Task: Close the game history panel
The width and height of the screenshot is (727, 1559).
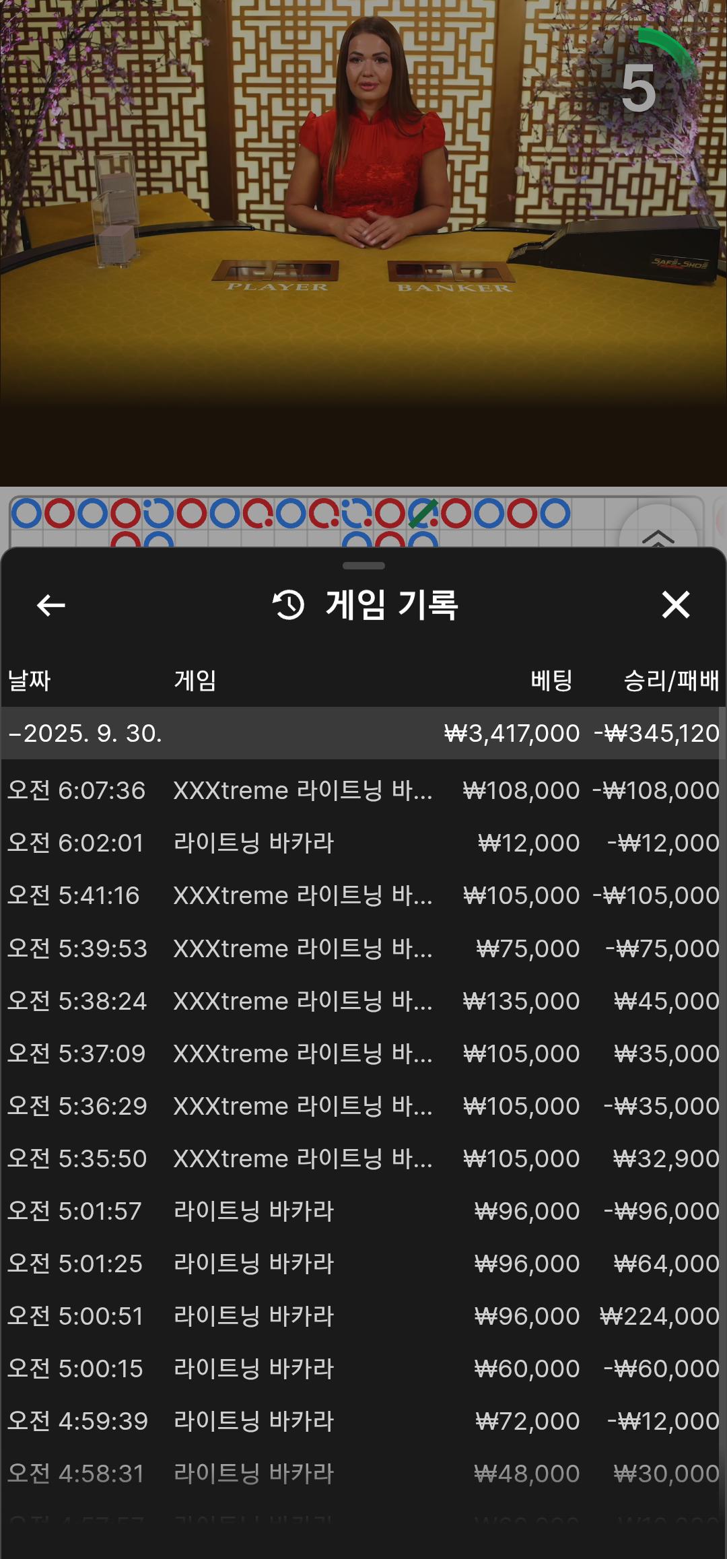Action: (x=675, y=604)
